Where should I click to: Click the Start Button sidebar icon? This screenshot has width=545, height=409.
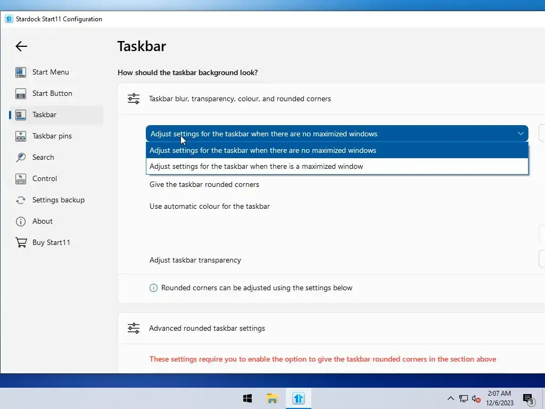tap(21, 94)
